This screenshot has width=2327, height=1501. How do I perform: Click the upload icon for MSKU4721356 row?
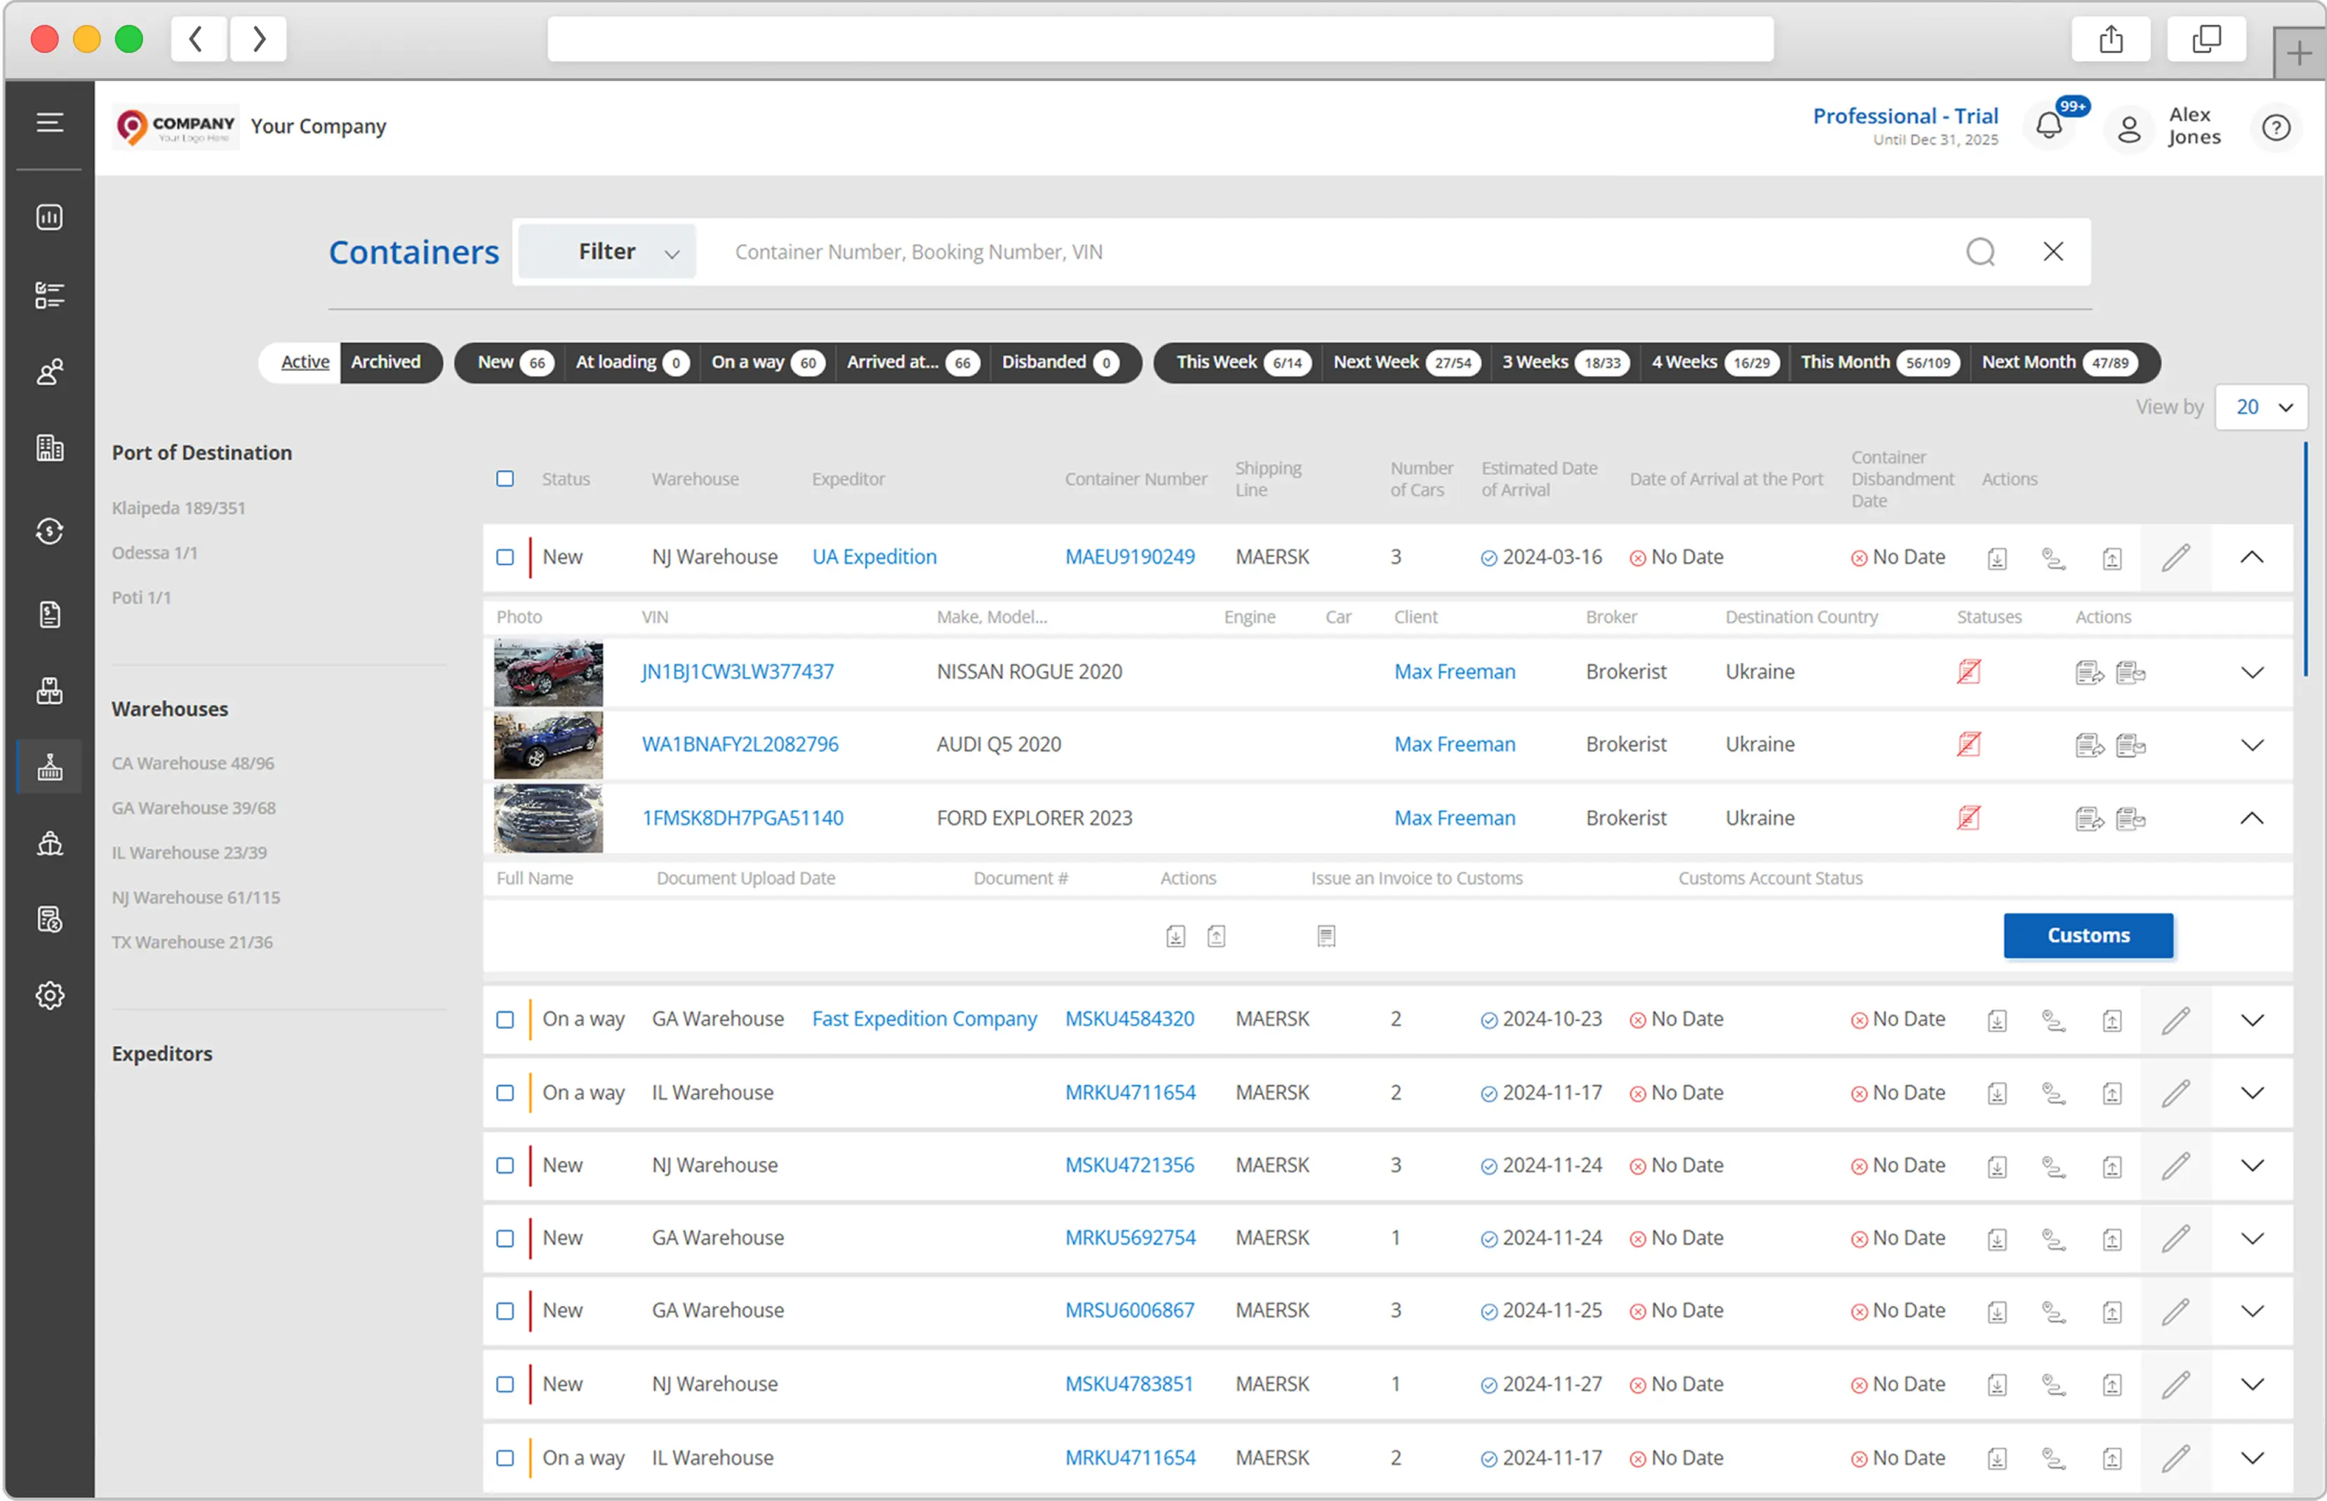[x=2112, y=1166]
